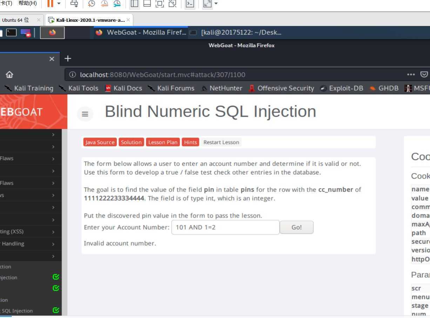This screenshot has width=430, height=318.
Task: Click the WebGoat logo
Action: tap(21, 112)
